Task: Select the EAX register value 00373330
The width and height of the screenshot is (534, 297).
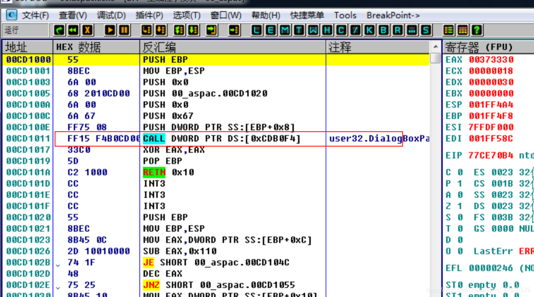Action: [491, 59]
